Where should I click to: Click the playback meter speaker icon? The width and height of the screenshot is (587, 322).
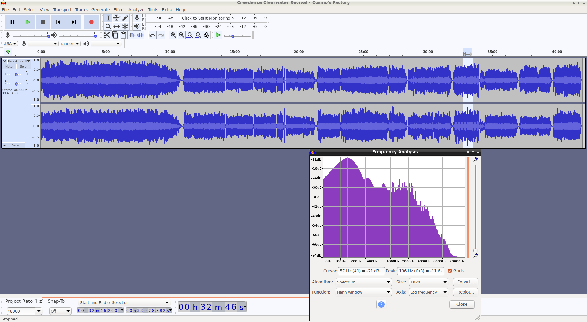pos(137,26)
